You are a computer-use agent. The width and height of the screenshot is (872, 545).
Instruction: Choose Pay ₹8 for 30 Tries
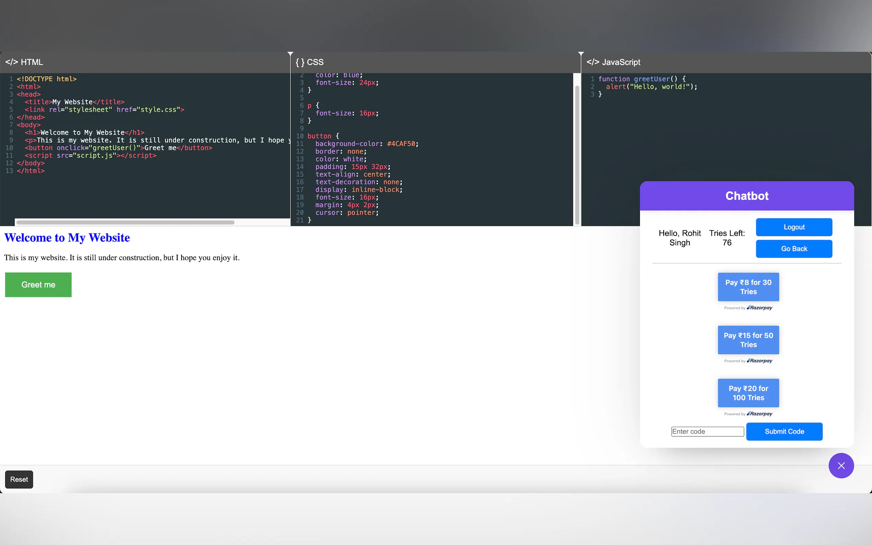click(748, 287)
